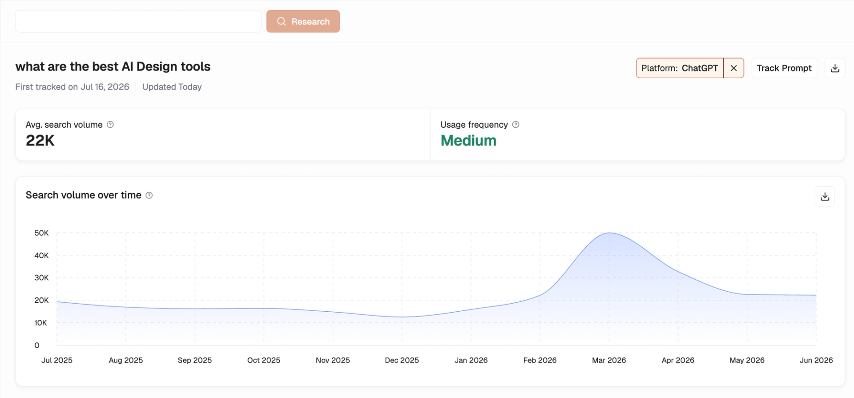Click the May 2026 axis label
Image resolution: width=854 pixels, height=398 pixels.
coord(747,360)
